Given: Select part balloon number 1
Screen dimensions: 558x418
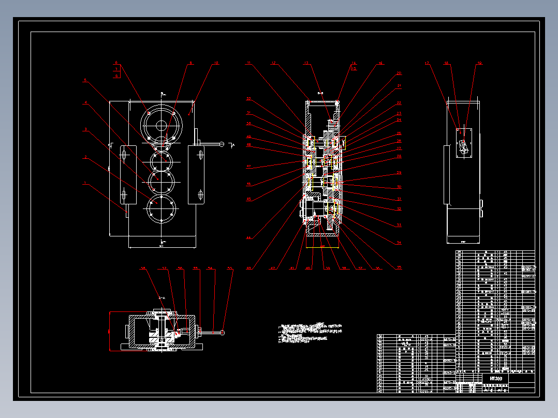Looking at the screenshot, I should pyautogui.click(x=85, y=183).
